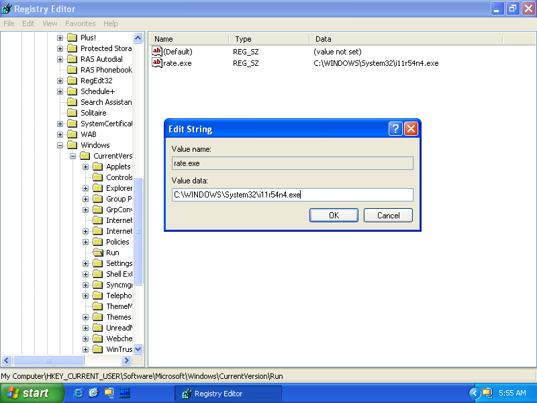Click Registry Editor taskbar button
The height and width of the screenshot is (403, 537).
tap(228, 394)
